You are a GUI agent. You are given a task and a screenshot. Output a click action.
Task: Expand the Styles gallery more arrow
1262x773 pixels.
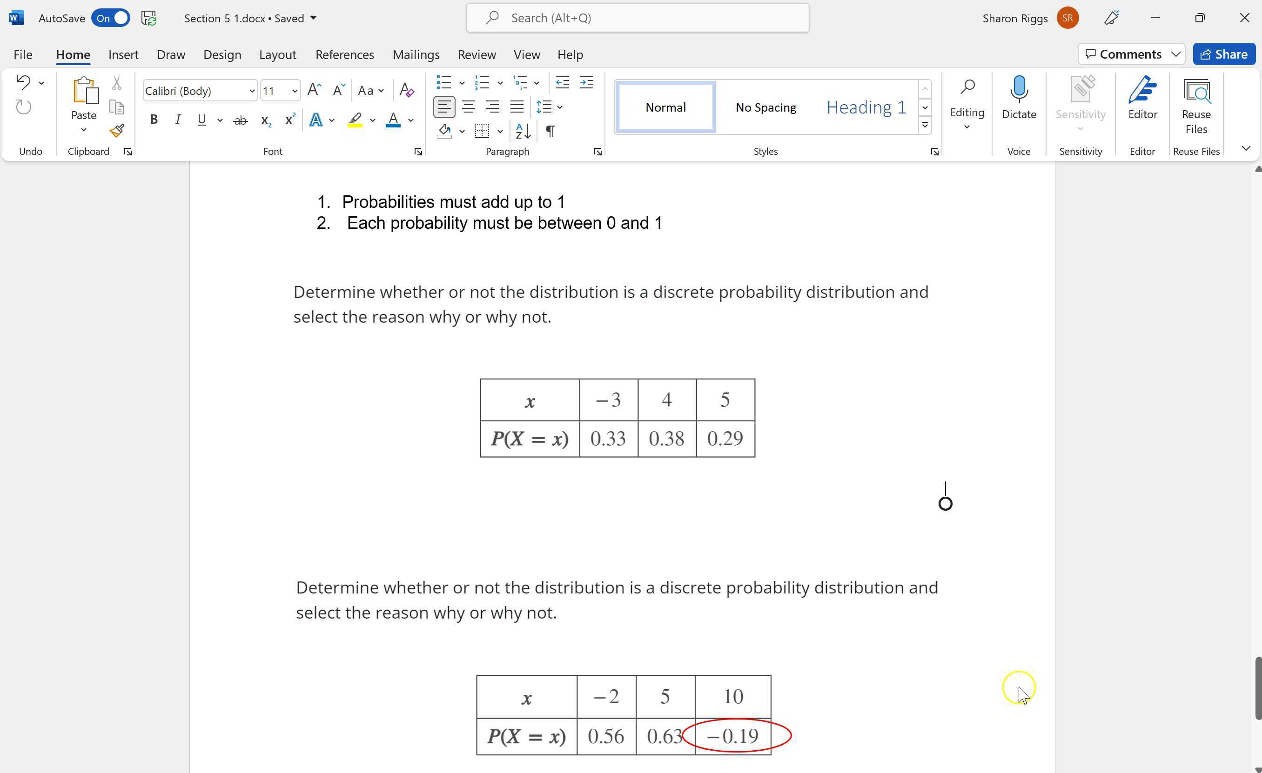(x=925, y=125)
